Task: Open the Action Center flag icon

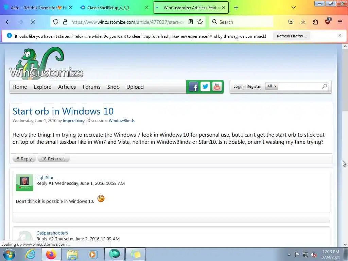Action: click(x=297, y=255)
